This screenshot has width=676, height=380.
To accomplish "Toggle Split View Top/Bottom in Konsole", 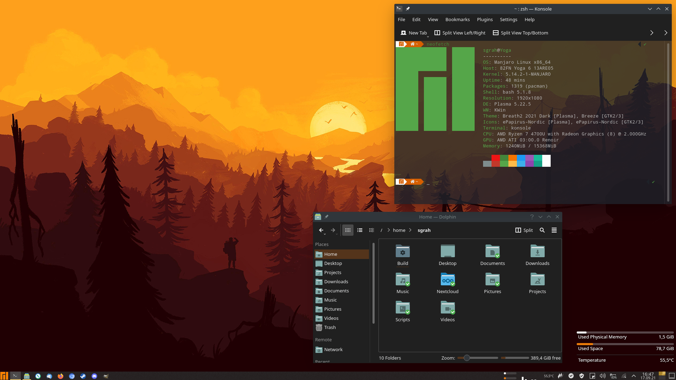I will [x=520, y=33].
